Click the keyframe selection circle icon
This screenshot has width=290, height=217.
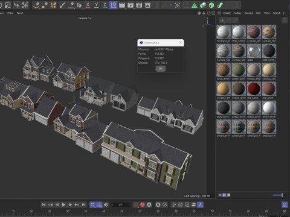click(149, 205)
